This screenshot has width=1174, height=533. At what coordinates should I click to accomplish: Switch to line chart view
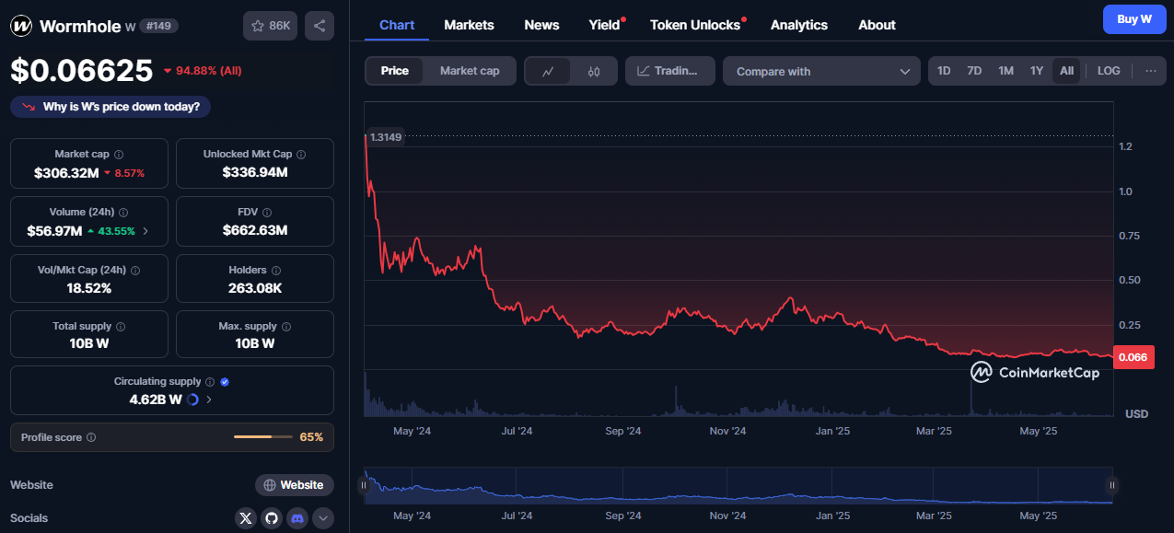pyautogui.click(x=548, y=71)
